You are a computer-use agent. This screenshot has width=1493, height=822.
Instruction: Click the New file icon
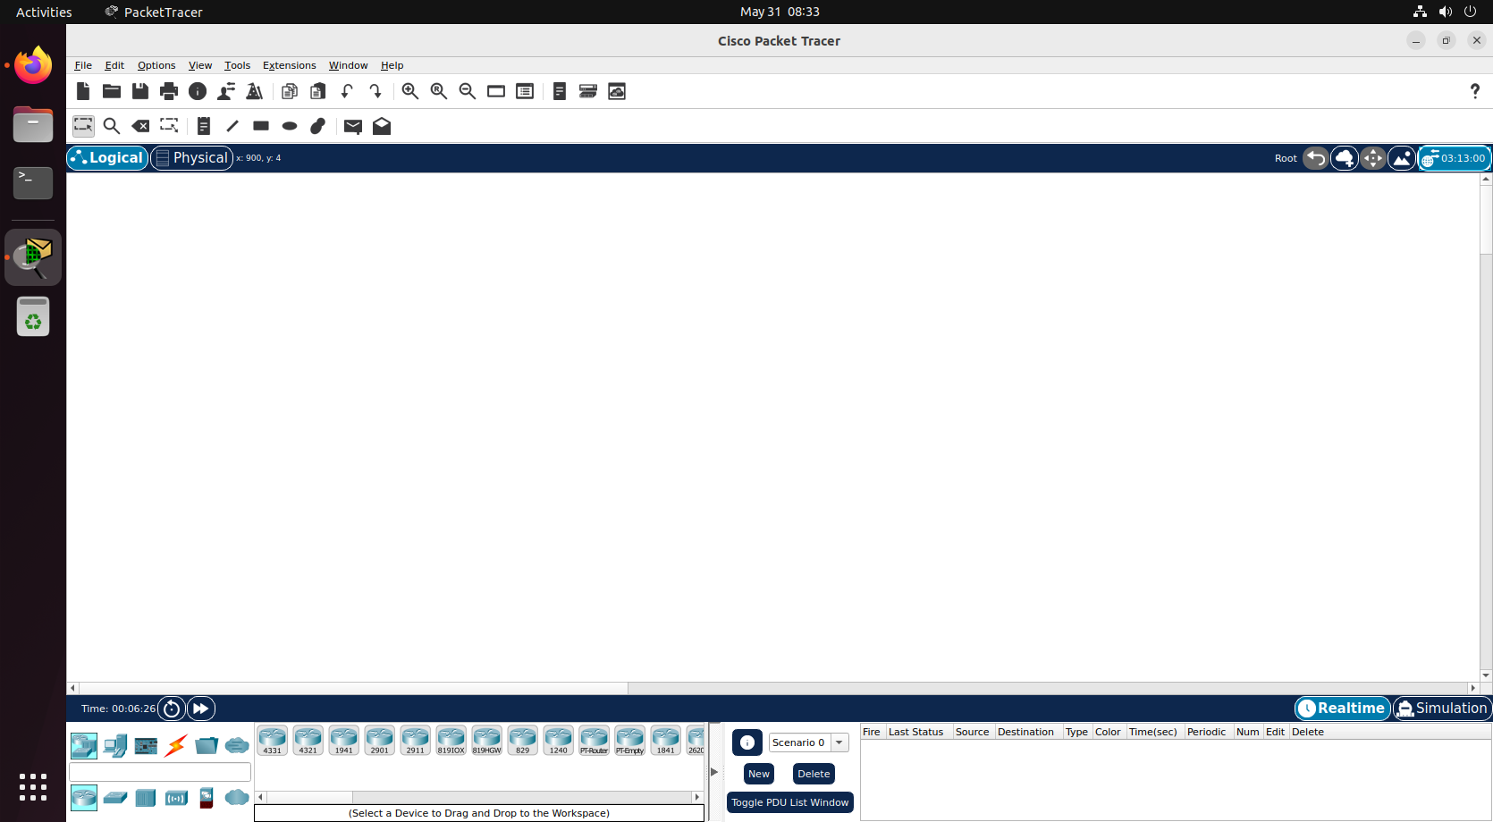tap(83, 91)
